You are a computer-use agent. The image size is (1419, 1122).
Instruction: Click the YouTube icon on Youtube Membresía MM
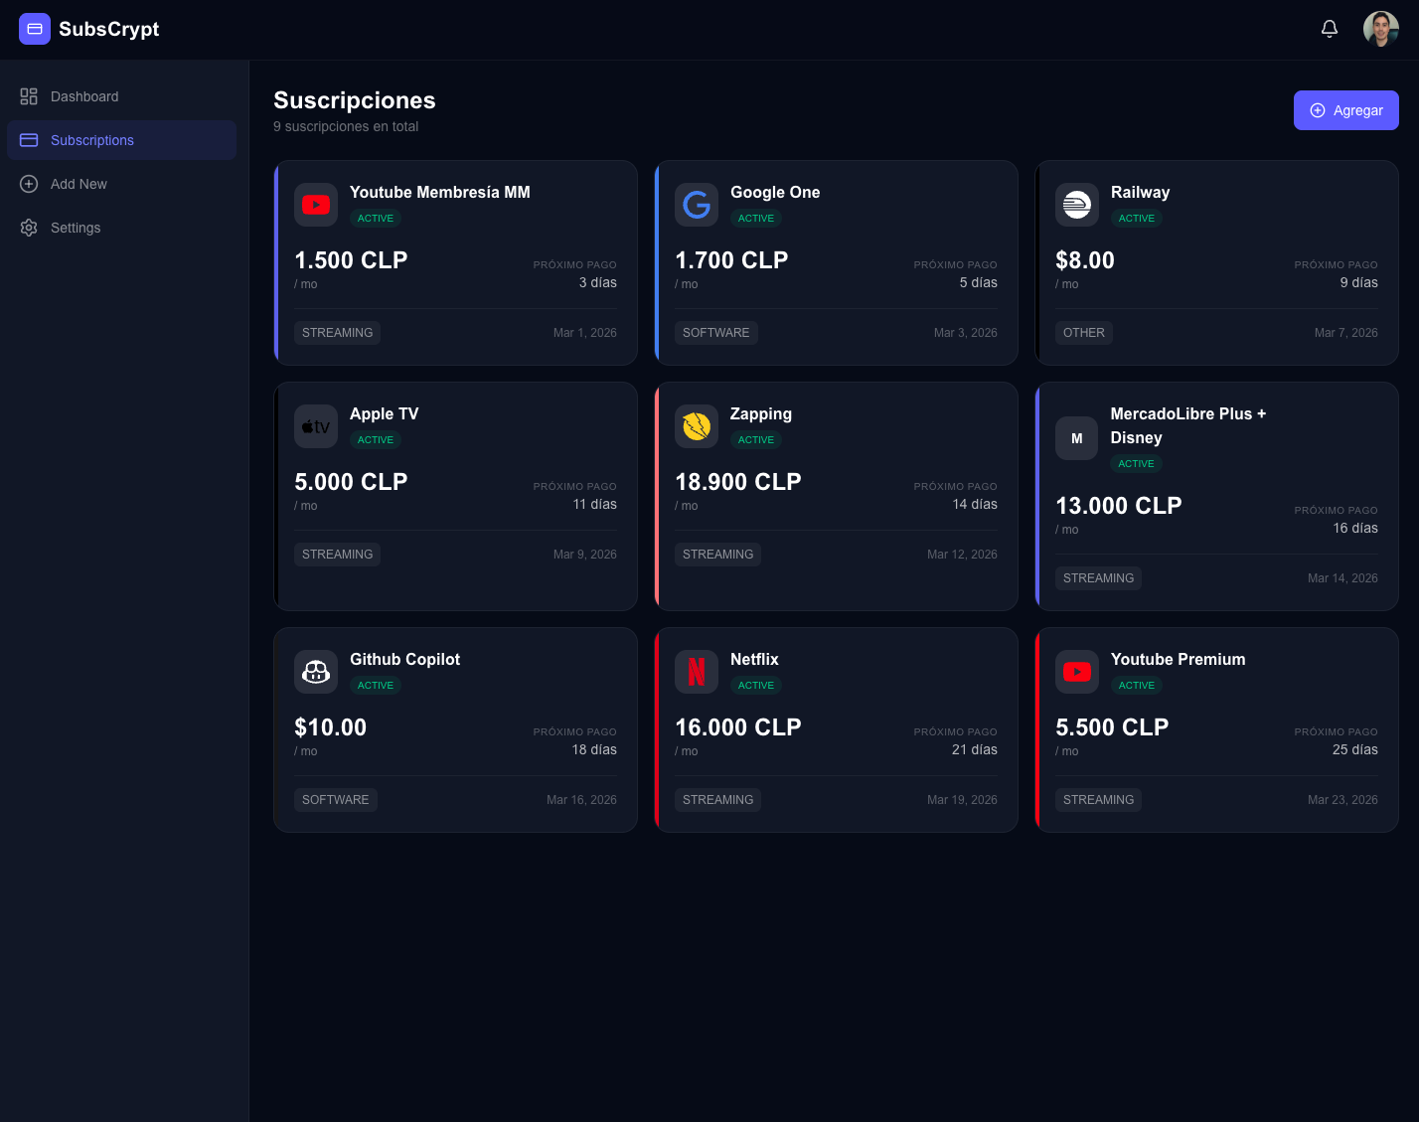316,205
